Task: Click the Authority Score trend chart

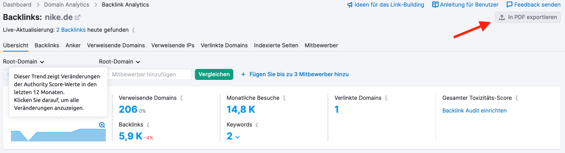Action: (x=58, y=135)
